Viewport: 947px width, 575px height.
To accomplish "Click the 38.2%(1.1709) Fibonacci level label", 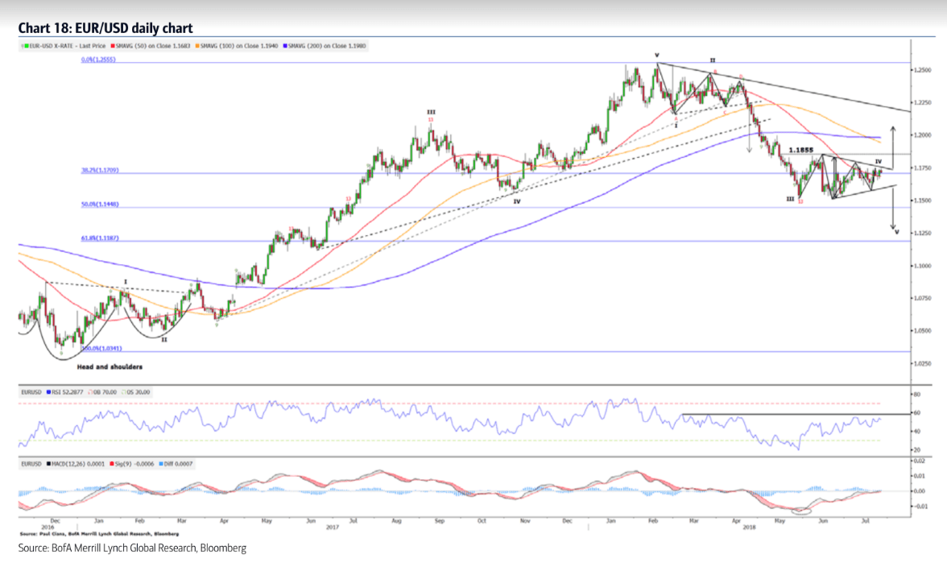I will click(101, 170).
